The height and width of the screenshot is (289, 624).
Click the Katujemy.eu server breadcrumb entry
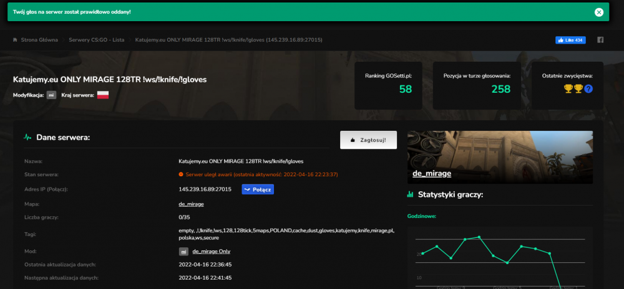click(229, 40)
